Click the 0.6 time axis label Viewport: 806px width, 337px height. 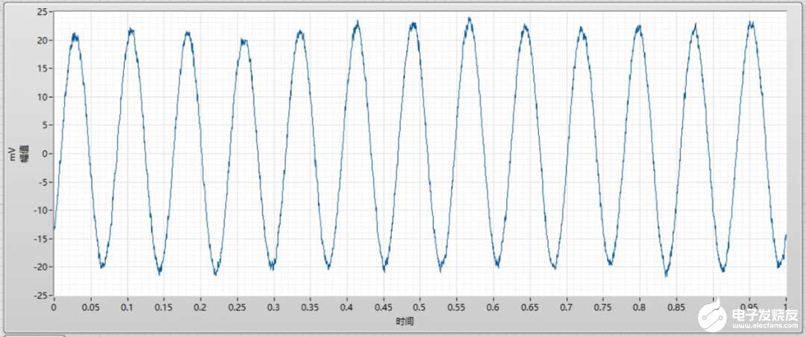tap(493, 307)
